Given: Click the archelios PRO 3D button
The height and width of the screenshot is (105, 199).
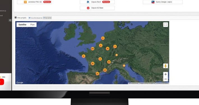Looking at the screenshot, I should (x=34, y=2).
